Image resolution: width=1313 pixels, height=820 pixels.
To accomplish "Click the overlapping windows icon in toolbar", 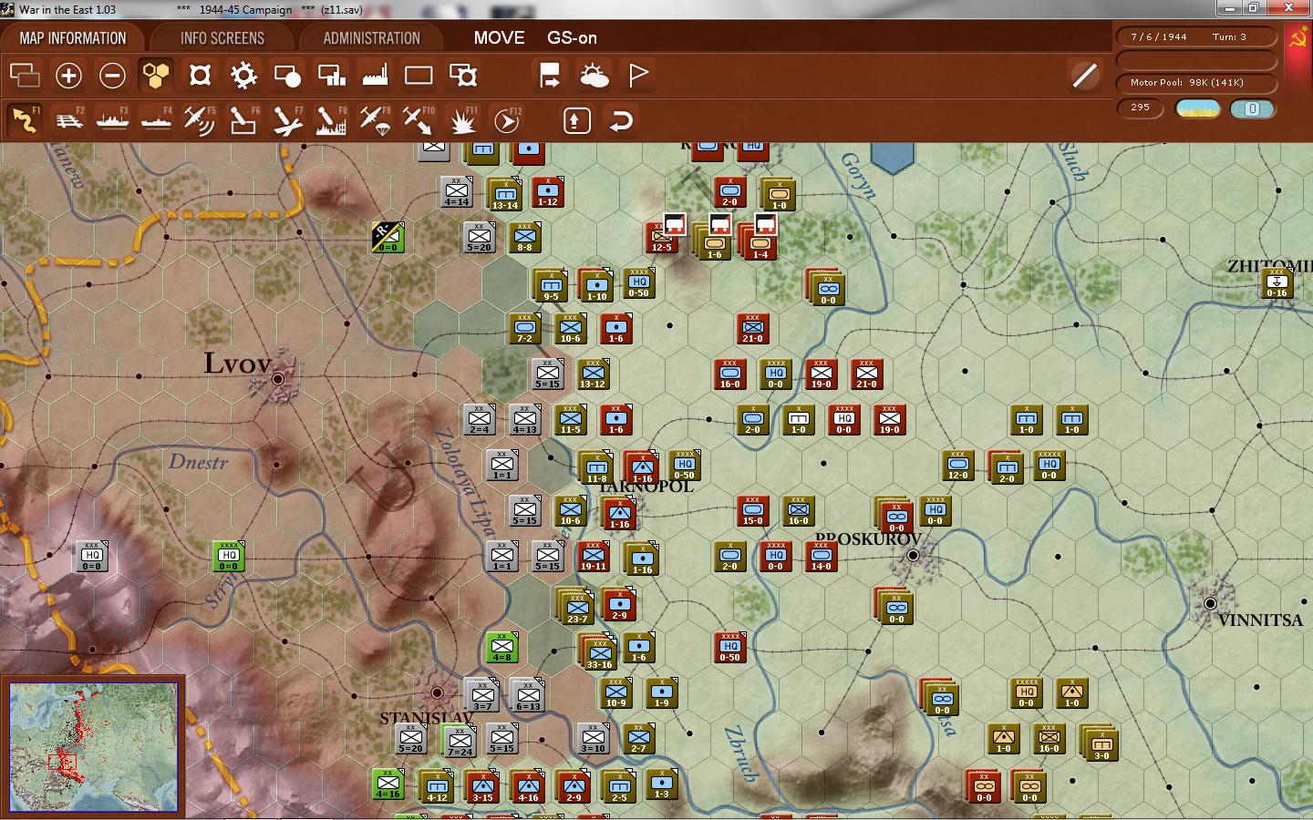I will (x=25, y=75).
